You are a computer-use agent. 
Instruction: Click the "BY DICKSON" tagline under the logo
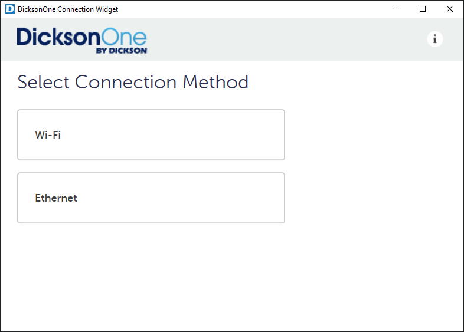121,51
